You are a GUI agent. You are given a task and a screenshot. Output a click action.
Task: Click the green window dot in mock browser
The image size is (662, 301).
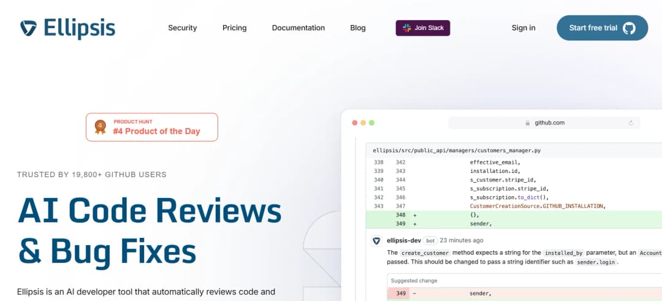click(x=371, y=123)
